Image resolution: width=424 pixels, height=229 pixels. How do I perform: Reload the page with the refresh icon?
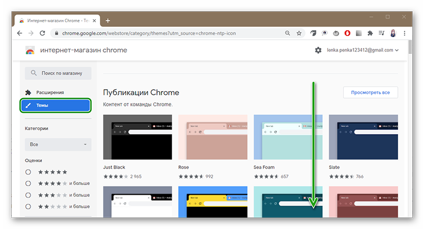pos(42,33)
